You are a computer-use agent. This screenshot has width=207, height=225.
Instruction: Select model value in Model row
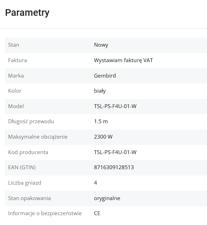[x=115, y=106]
